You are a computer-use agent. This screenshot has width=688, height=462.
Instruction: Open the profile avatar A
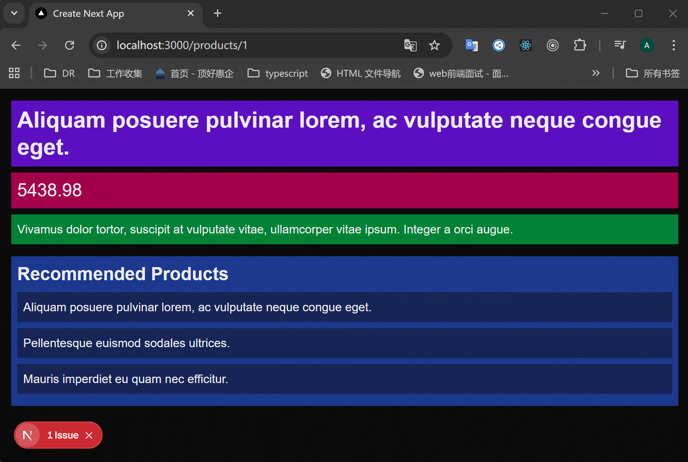click(x=646, y=46)
